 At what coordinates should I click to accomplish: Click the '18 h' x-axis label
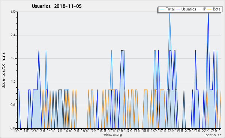[171, 131]
